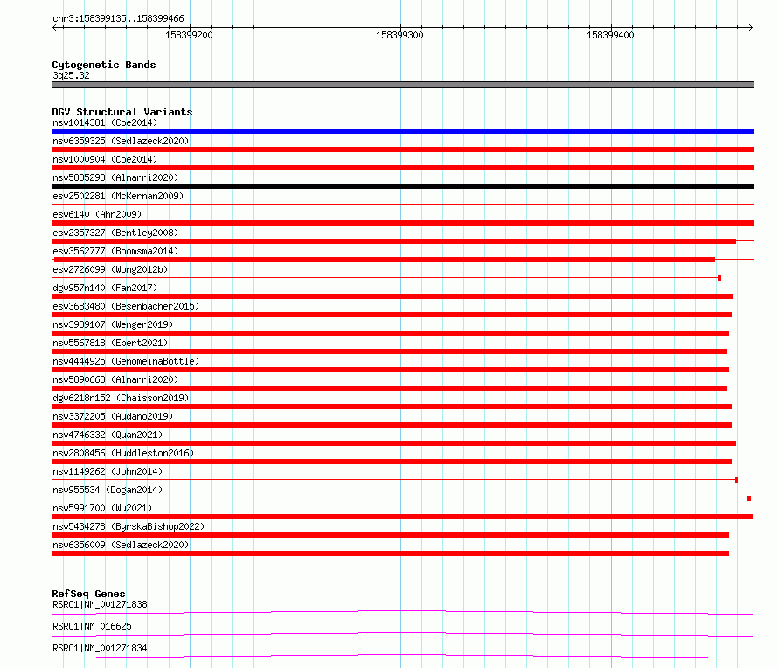The width and height of the screenshot is (778, 668).
Task: Click nsv2808456 (Huddleston2016) label
Action: [123, 453]
